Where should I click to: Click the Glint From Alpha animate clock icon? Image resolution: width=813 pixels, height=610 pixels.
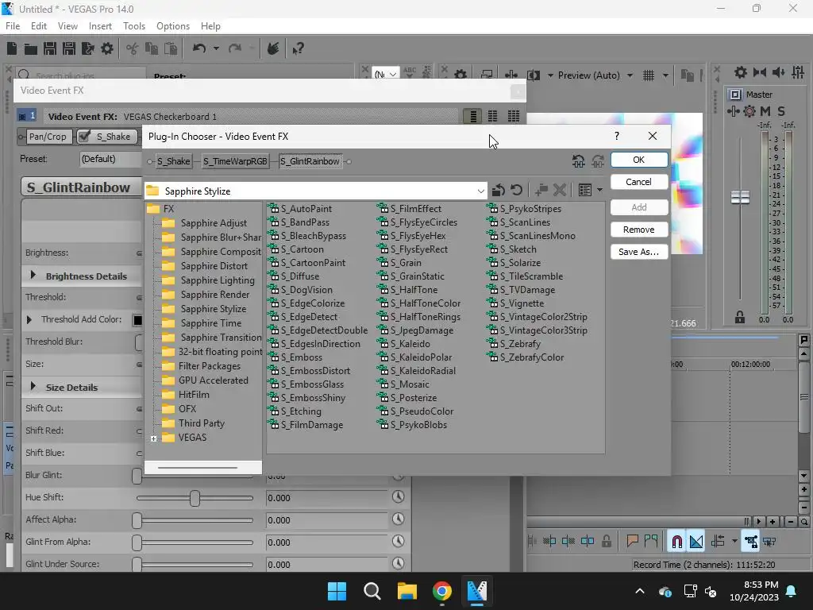[x=399, y=542]
